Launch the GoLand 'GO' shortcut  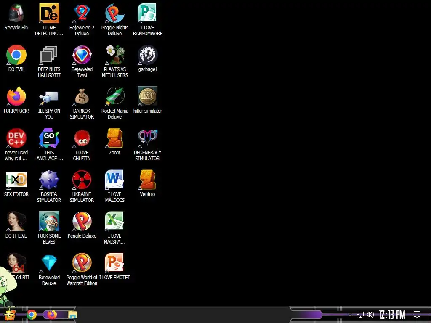click(49, 138)
